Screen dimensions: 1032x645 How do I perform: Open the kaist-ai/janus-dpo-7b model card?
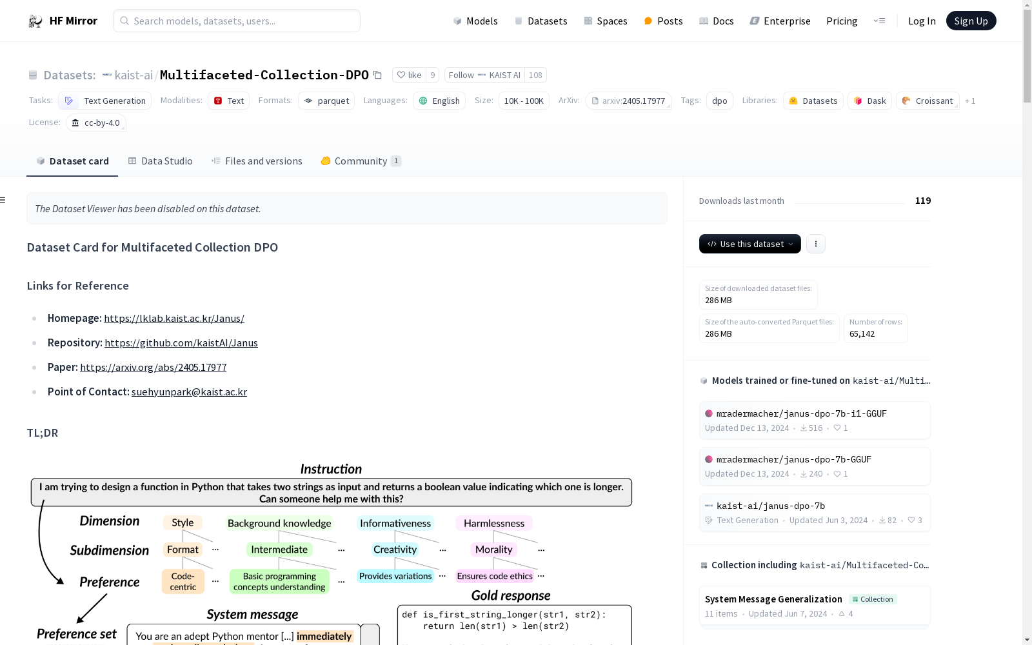click(815, 513)
